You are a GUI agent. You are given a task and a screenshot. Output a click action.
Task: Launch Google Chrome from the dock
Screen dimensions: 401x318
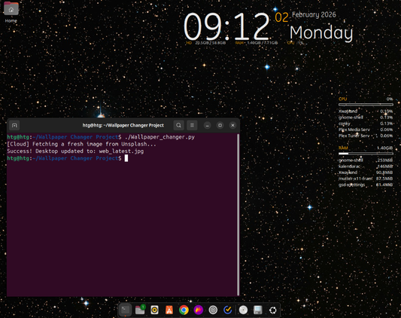point(184,310)
